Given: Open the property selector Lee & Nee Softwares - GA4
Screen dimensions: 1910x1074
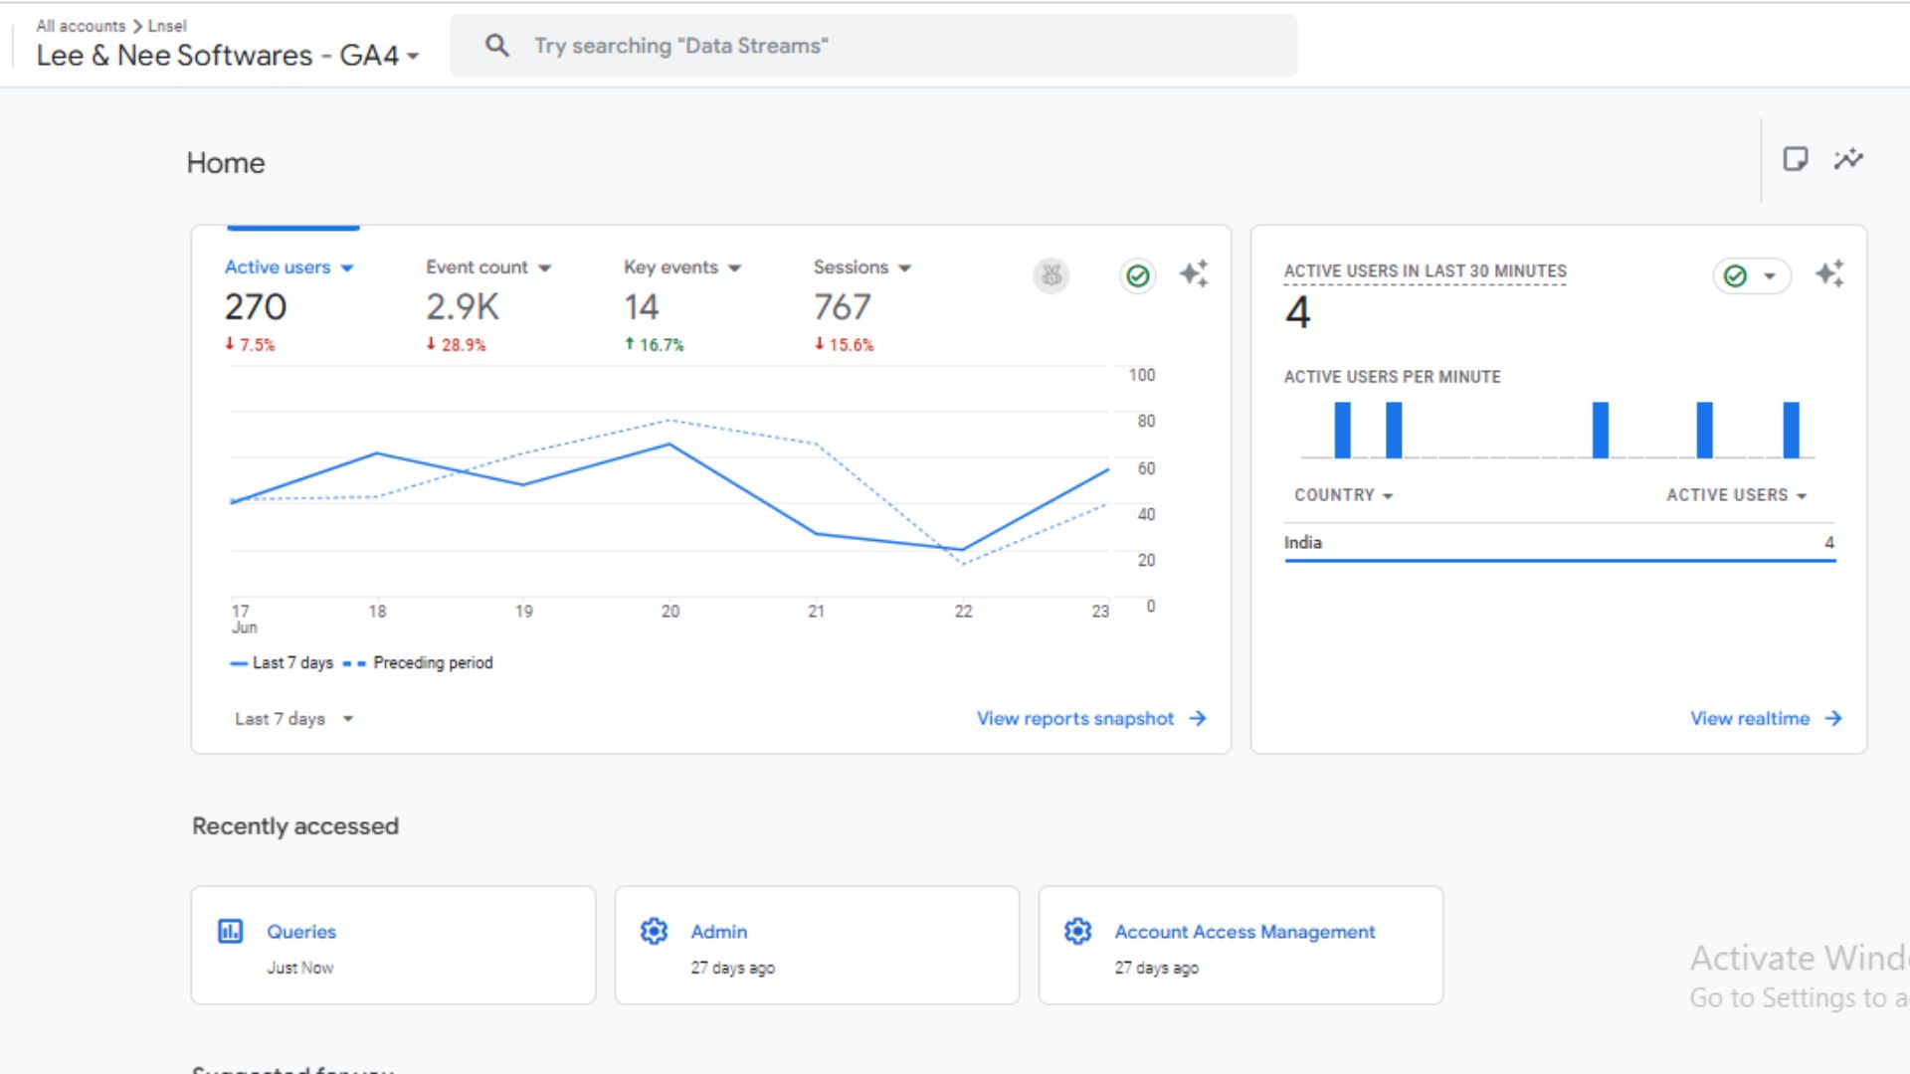Looking at the screenshot, I should (228, 56).
